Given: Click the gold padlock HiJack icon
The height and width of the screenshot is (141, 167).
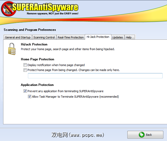Looking at the screenshot, I should click(x=12, y=49).
